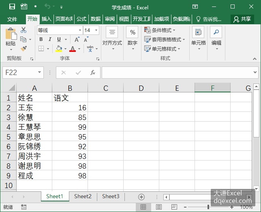Viewport: 261px width, 212px height.
Task: Click the Save icon in quick access toolbar
Action: (x=12, y=6)
